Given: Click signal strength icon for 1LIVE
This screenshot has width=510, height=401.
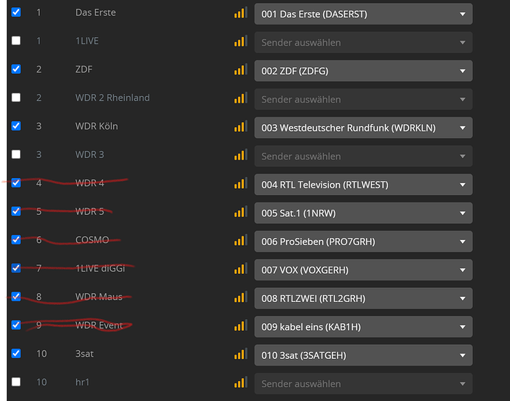Looking at the screenshot, I should click(x=241, y=41).
